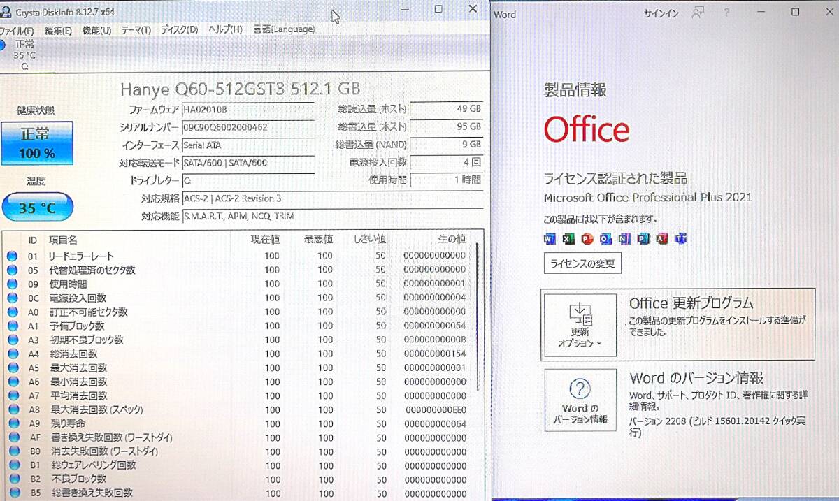The width and height of the screenshot is (839, 501).
Task: Click the status circle for 訂正不可能セクタ数
Action: 12,312
